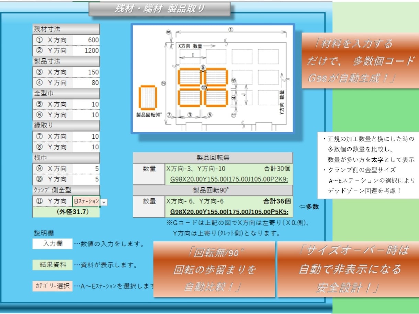Click the 製品回転無 table header
Image resolution: width=419 pixels, height=314 pixels.
pos(213,158)
